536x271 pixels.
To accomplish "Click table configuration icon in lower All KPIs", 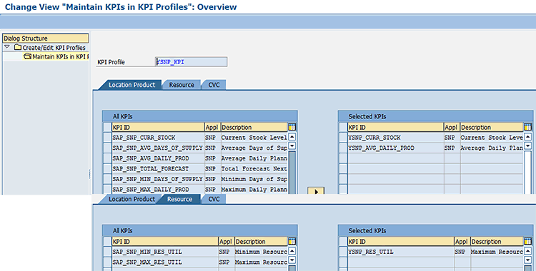I will [292, 241].
